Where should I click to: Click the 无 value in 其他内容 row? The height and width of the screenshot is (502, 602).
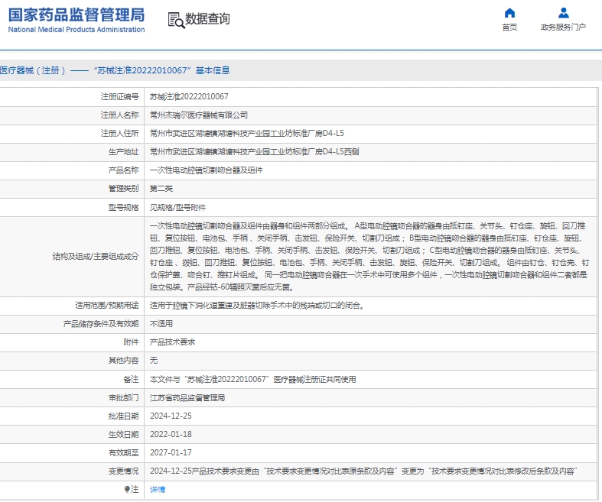pyautogui.click(x=154, y=361)
